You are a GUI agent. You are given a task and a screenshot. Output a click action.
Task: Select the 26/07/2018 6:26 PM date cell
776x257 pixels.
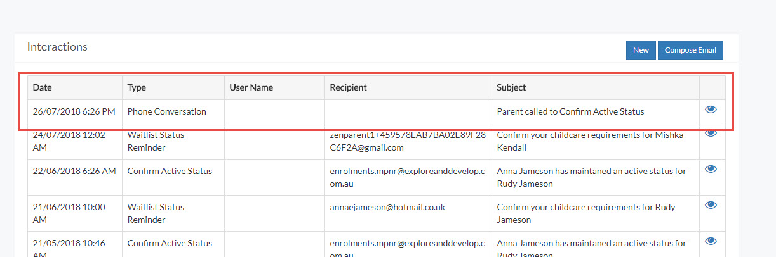[x=74, y=111]
